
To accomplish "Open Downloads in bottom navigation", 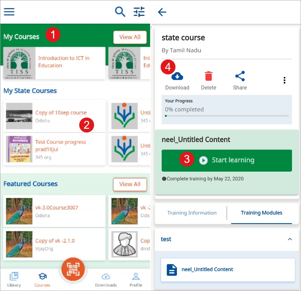I will coord(106,279).
